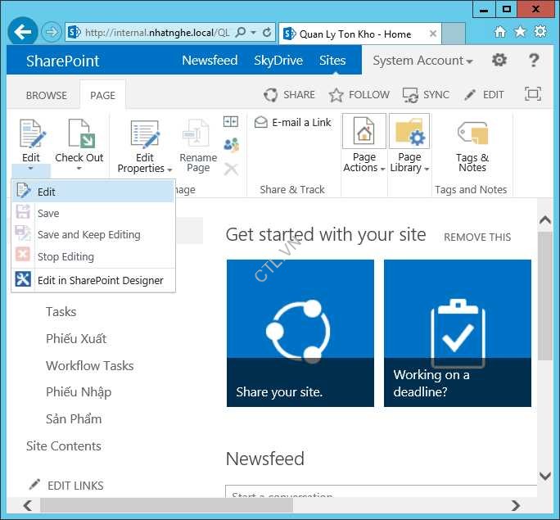Click the vertical scrollbar down arrow
This screenshot has height=520, width=560.
point(545,476)
